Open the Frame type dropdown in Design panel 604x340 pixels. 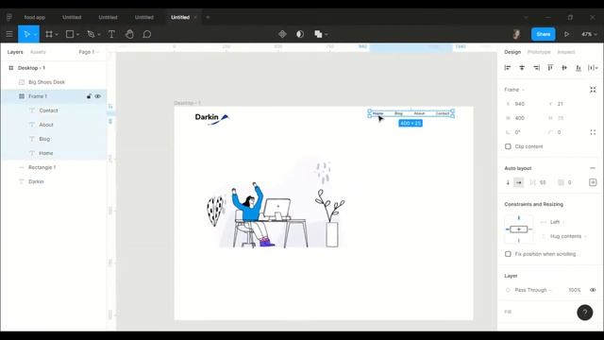coord(514,90)
